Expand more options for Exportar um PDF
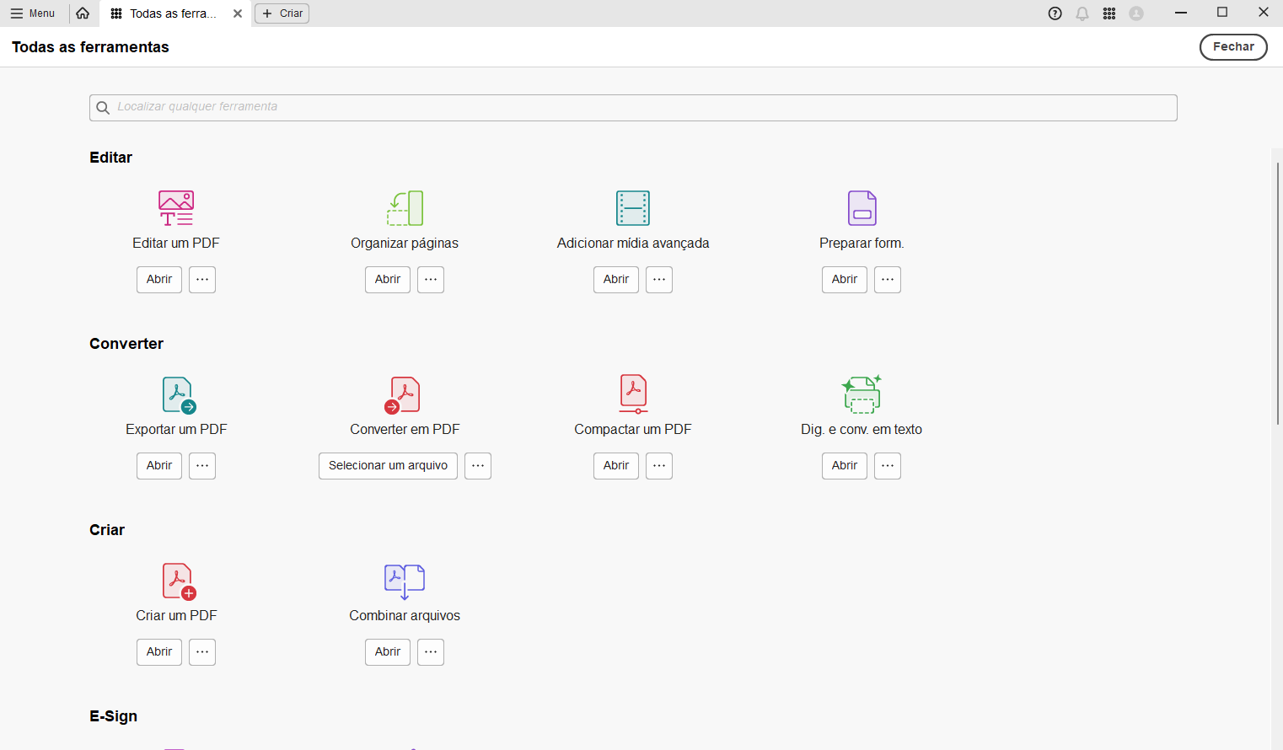The height and width of the screenshot is (750, 1283). click(x=202, y=466)
